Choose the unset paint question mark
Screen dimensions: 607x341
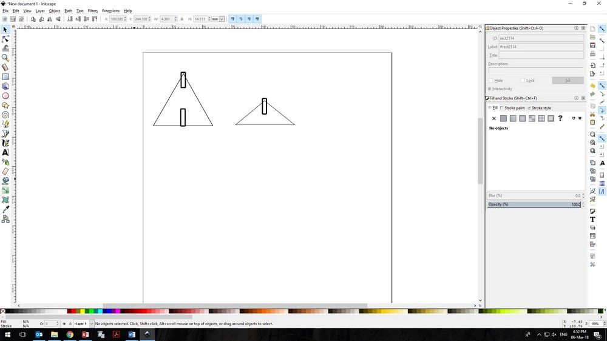point(560,118)
